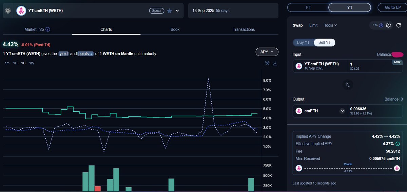
Task: Set chart interval to 1W
Action: tap(32, 63)
